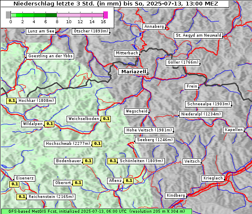Click the 0.1 value beside Weichselboden

pos(106,119)
